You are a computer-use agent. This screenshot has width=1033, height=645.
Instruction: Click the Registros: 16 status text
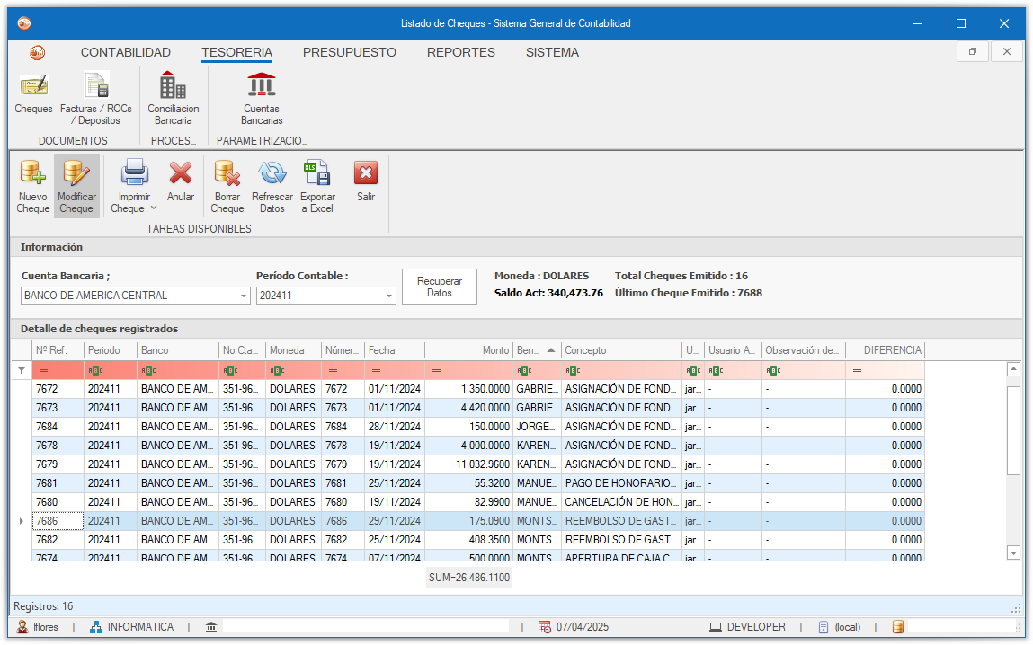(x=43, y=607)
